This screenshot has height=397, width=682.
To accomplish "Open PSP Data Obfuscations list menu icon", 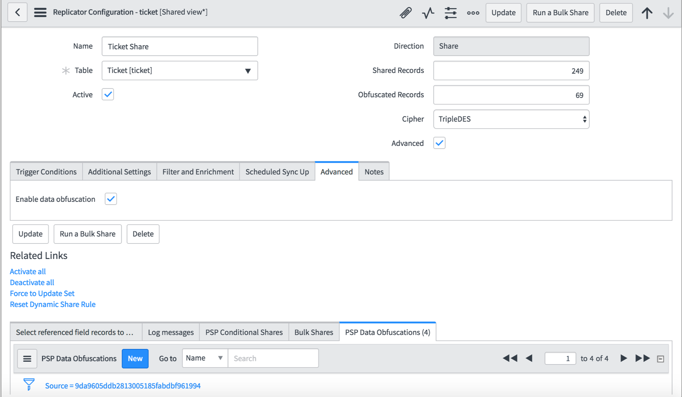I will tap(27, 359).
